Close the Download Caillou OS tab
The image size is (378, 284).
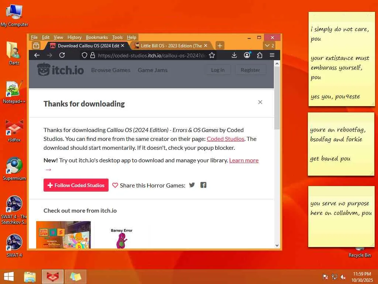tap(123, 45)
